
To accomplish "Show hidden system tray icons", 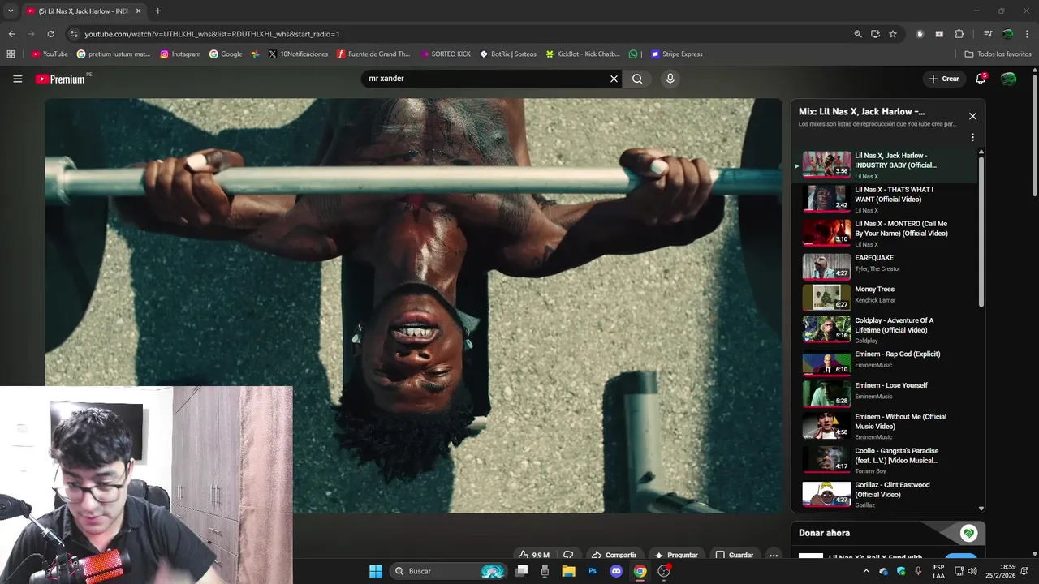I will 865,571.
